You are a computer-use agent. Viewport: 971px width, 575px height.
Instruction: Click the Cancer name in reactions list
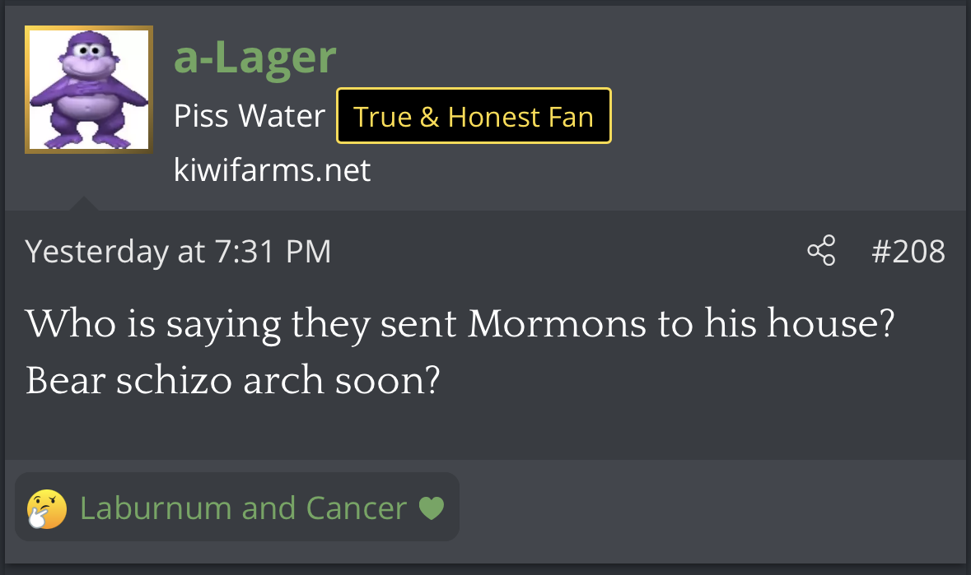click(356, 508)
